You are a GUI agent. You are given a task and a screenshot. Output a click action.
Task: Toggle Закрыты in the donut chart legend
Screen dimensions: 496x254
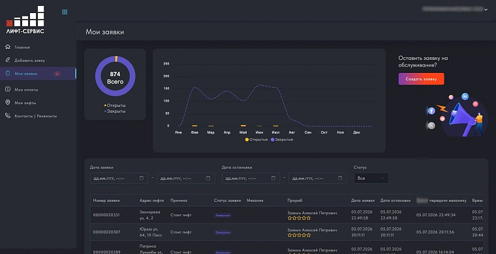tap(115, 111)
